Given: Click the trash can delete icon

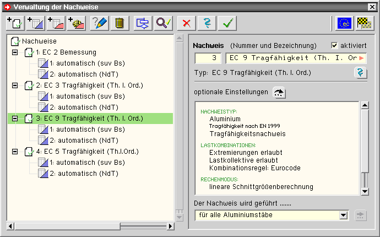Looking at the screenshot, I should click(x=119, y=23).
